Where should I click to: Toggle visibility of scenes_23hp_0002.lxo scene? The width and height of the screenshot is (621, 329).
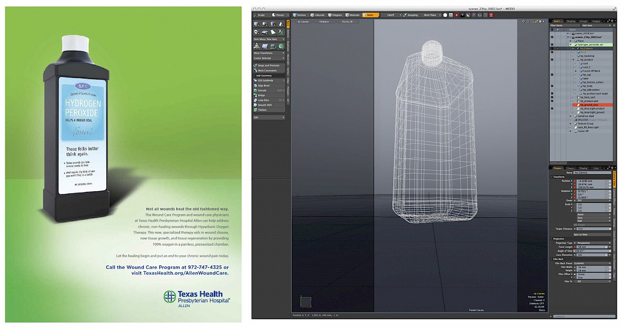pyautogui.click(x=552, y=37)
